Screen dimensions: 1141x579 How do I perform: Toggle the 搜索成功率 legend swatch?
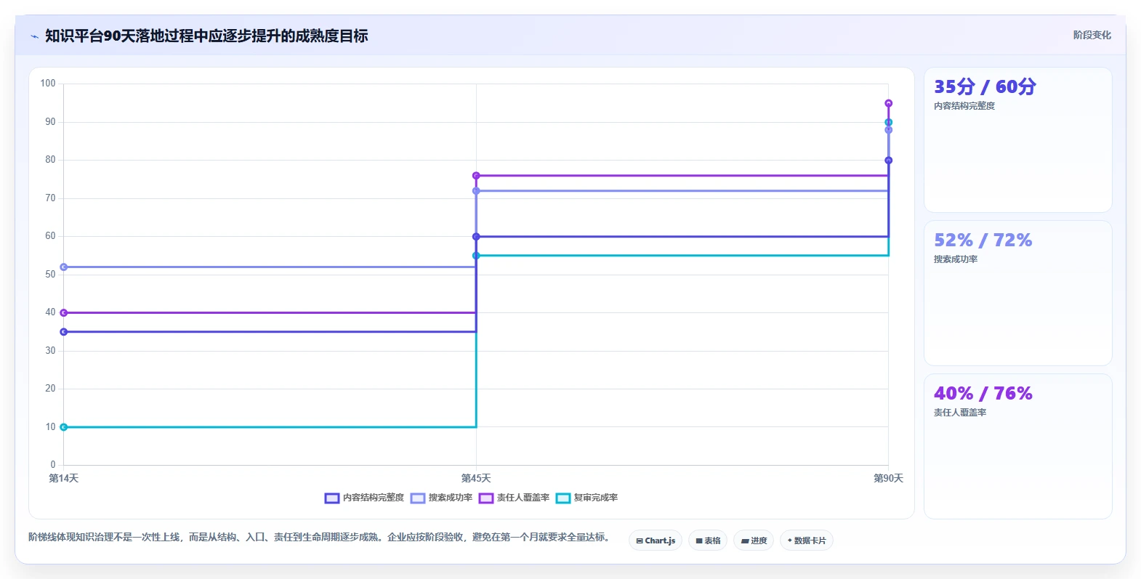click(418, 498)
